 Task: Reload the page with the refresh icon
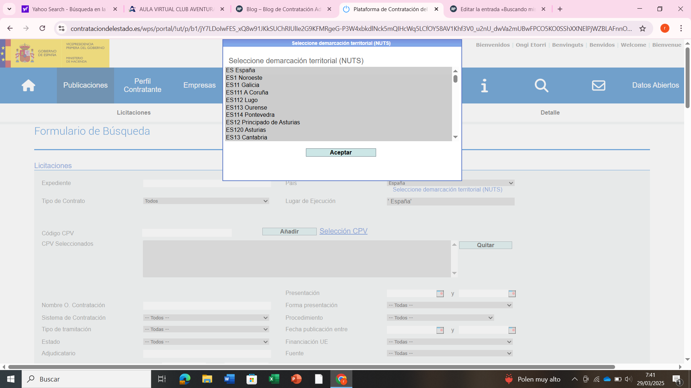pos(42,28)
